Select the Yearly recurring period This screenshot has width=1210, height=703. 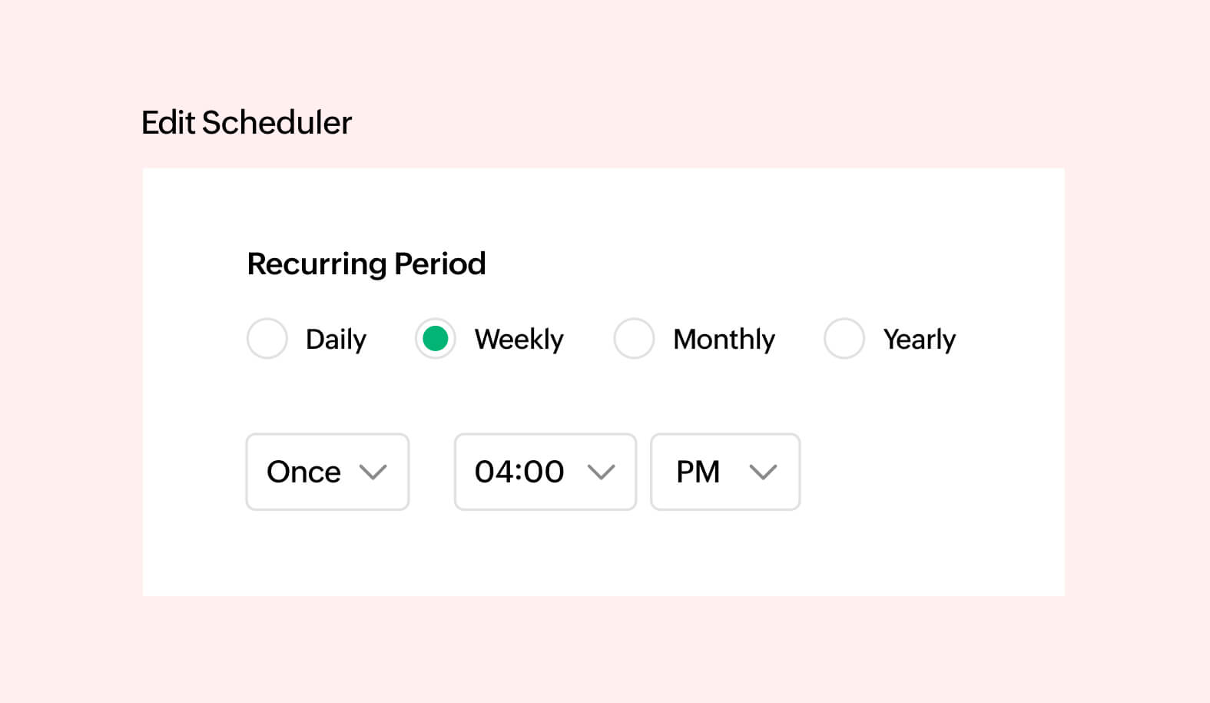point(844,338)
